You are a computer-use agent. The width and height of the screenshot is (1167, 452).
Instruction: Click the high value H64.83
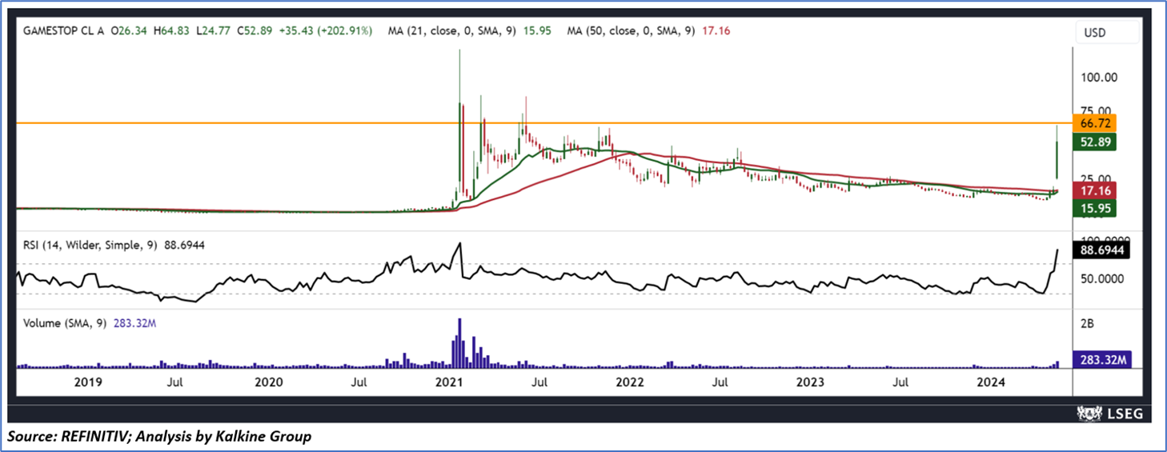pos(170,30)
